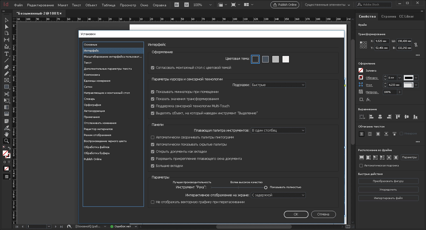The image size is (426, 230).
Task: Toggle Согласовать монтажный стол с цветовой темой
Action: pos(153,68)
